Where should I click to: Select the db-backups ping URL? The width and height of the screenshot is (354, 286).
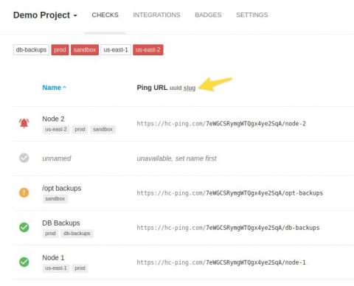pos(228,228)
